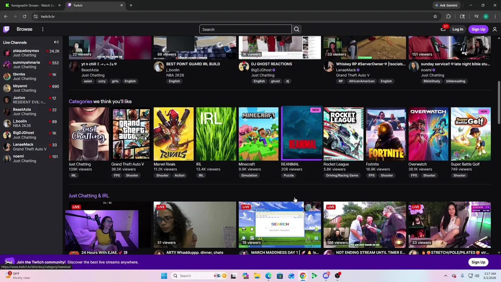Viewport: 501px width, 282px height.
Task: Click the Twitch logo home icon
Action: [6, 29]
